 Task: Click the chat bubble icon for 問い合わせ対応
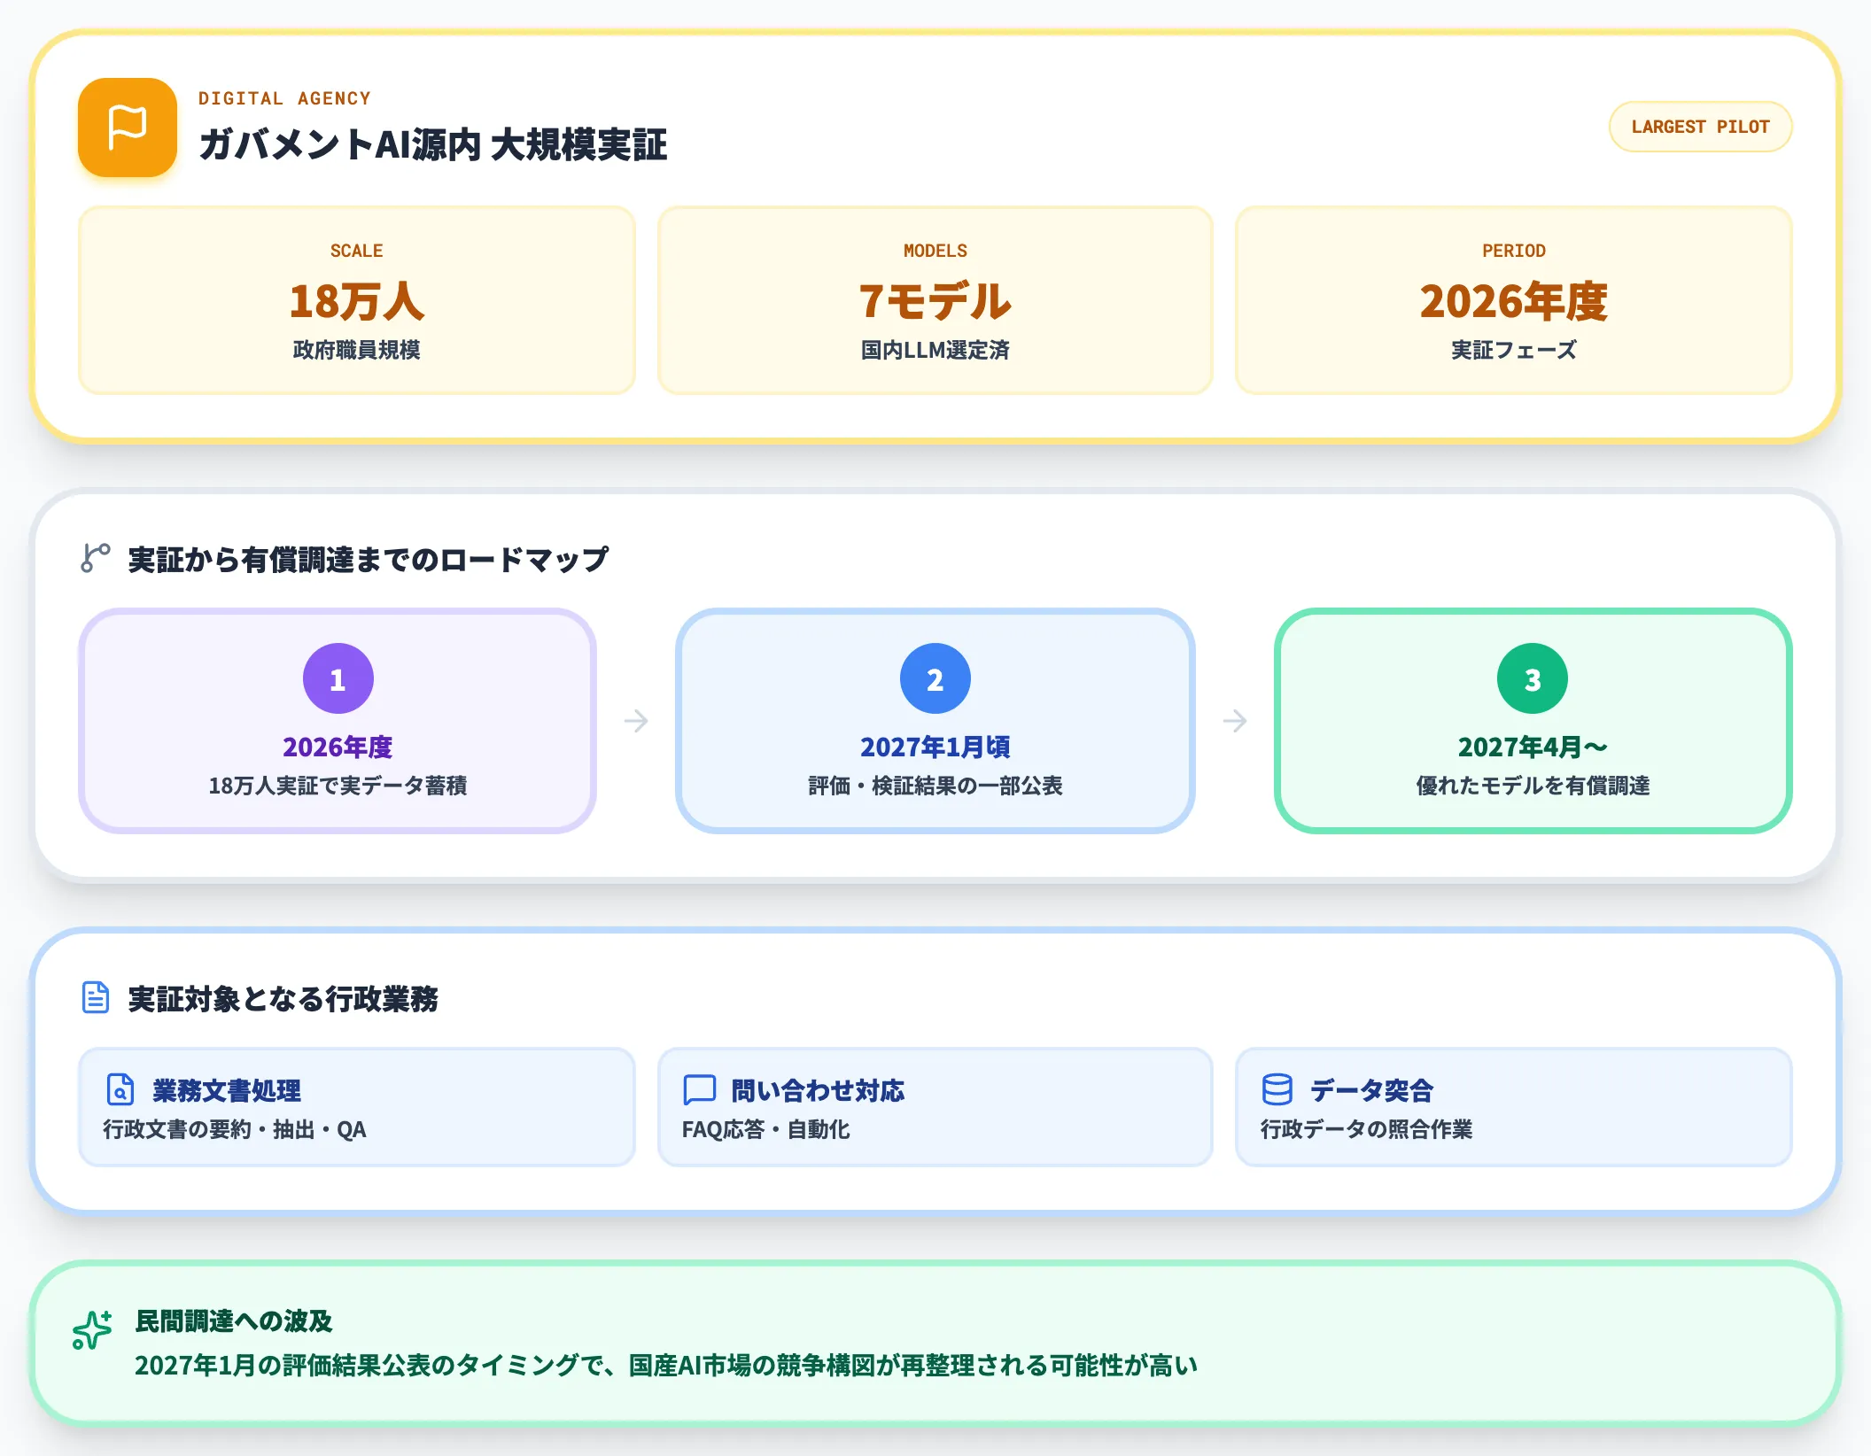click(x=699, y=1089)
